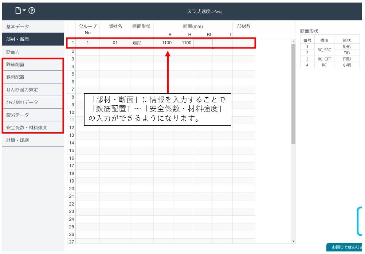Image resolution: width=365 pixels, height=254 pixels.
Task: Click the T形 entry in reference table
Action: [347, 52]
